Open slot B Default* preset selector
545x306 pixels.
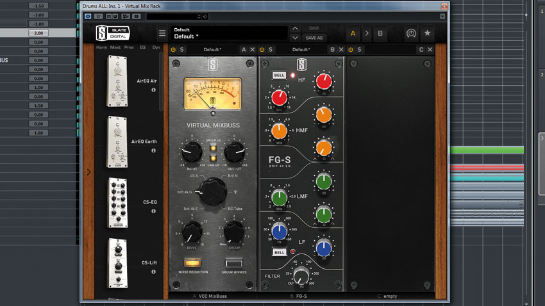(x=301, y=49)
